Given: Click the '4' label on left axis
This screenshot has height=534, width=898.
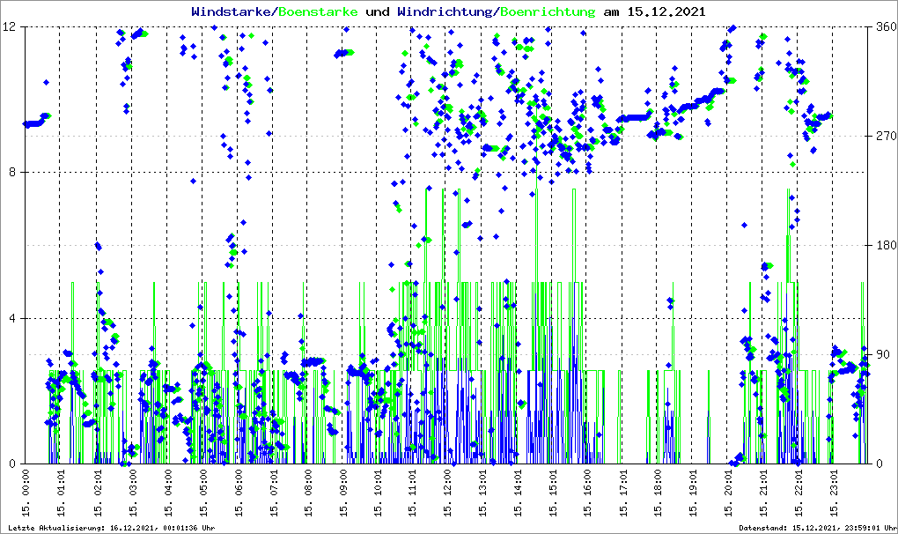Looking at the screenshot, I should point(14,318).
